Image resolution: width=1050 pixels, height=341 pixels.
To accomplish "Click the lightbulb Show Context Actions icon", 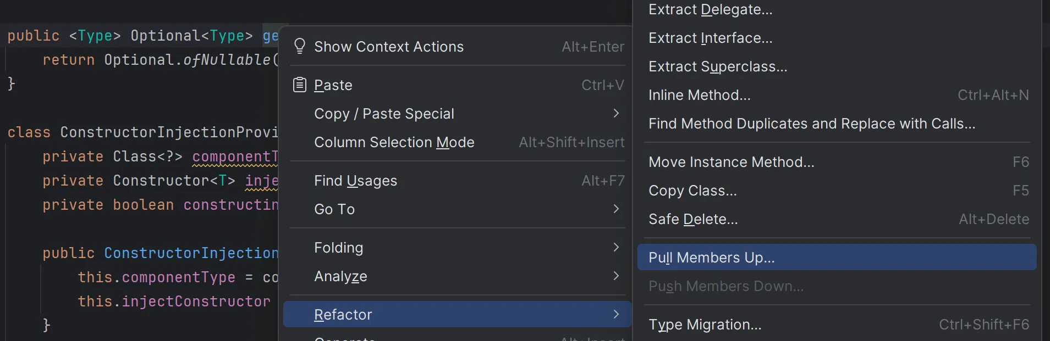I will [300, 46].
